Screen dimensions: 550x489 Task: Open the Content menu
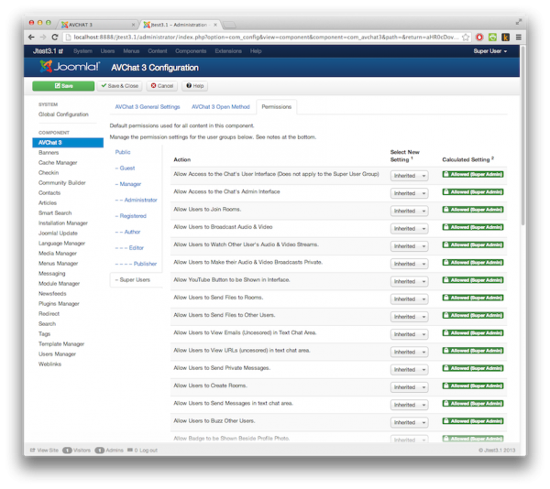[x=158, y=51]
